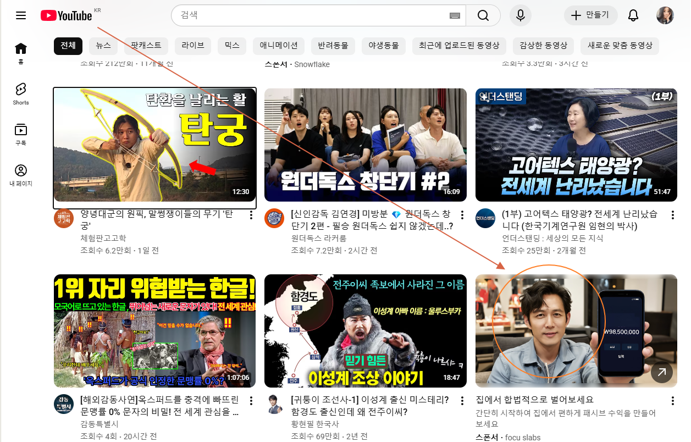Image resolution: width=691 pixels, height=442 pixels.
Task: Select the 애니메이션 filter chip
Action: tap(279, 46)
